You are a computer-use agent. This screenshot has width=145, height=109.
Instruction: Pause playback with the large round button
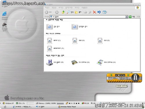[135, 78]
